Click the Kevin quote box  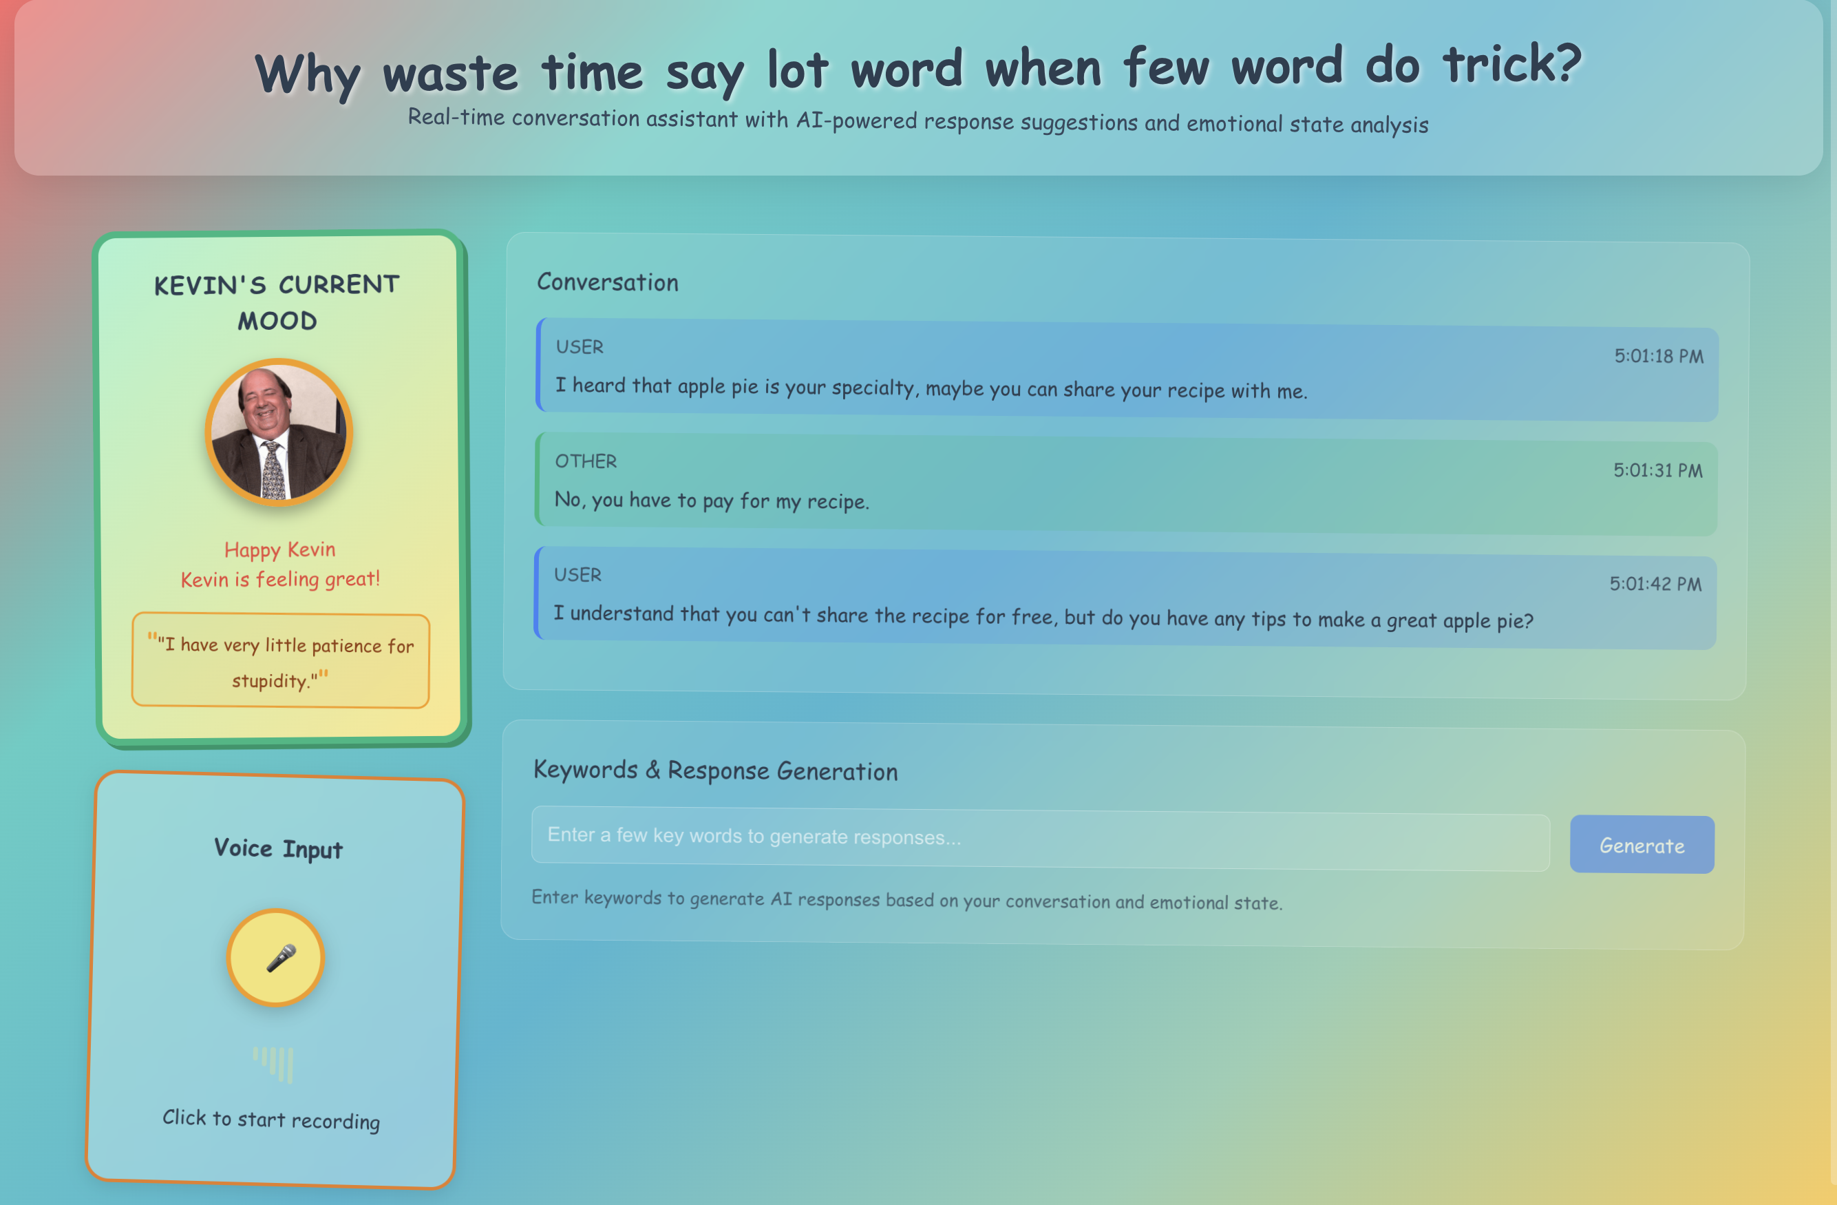coord(280,662)
